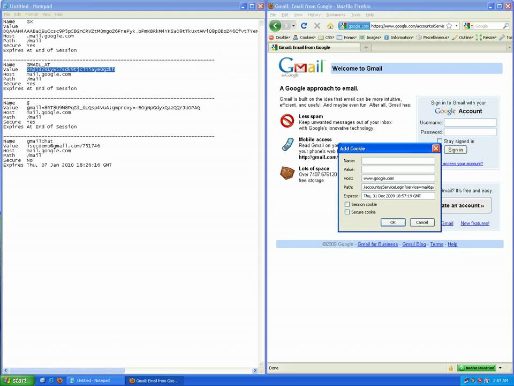The height and width of the screenshot is (386, 514).
Task: Open the Gmail for Business link
Action: click(x=377, y=244)
